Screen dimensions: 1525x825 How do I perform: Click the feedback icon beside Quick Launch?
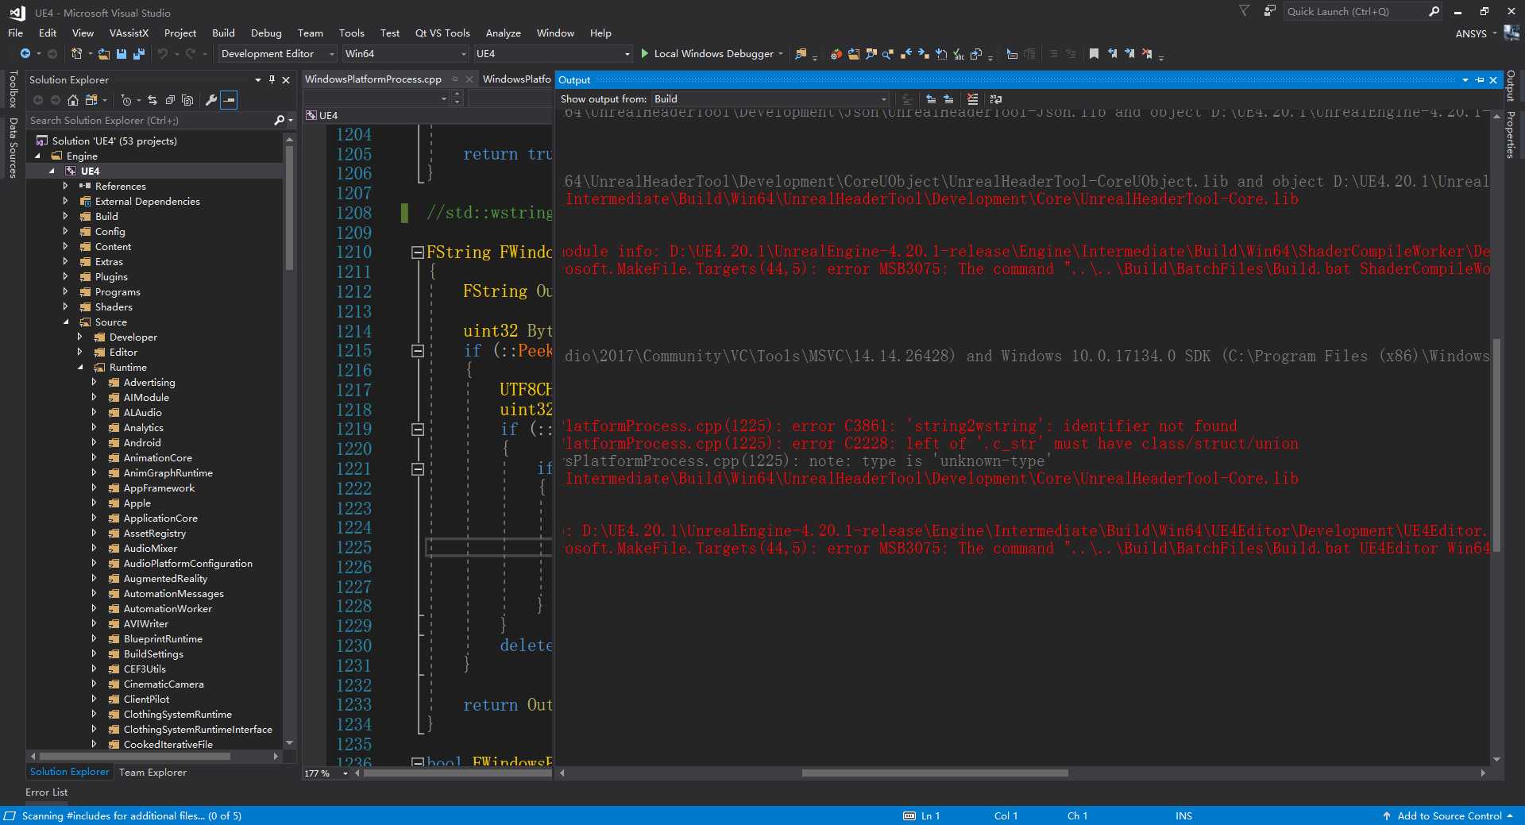pyautogui.click(x=1269, y=11)
